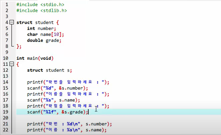Image resolution: width=221 pixels, height=135 pixels.
Task: Click the 'char name[10];' declaration
Action: (45, 34)
